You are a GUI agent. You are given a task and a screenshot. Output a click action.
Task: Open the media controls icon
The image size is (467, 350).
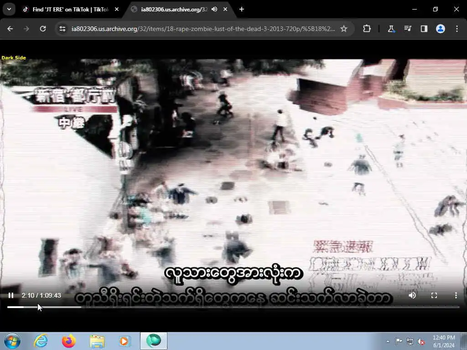tap(407, 29)
